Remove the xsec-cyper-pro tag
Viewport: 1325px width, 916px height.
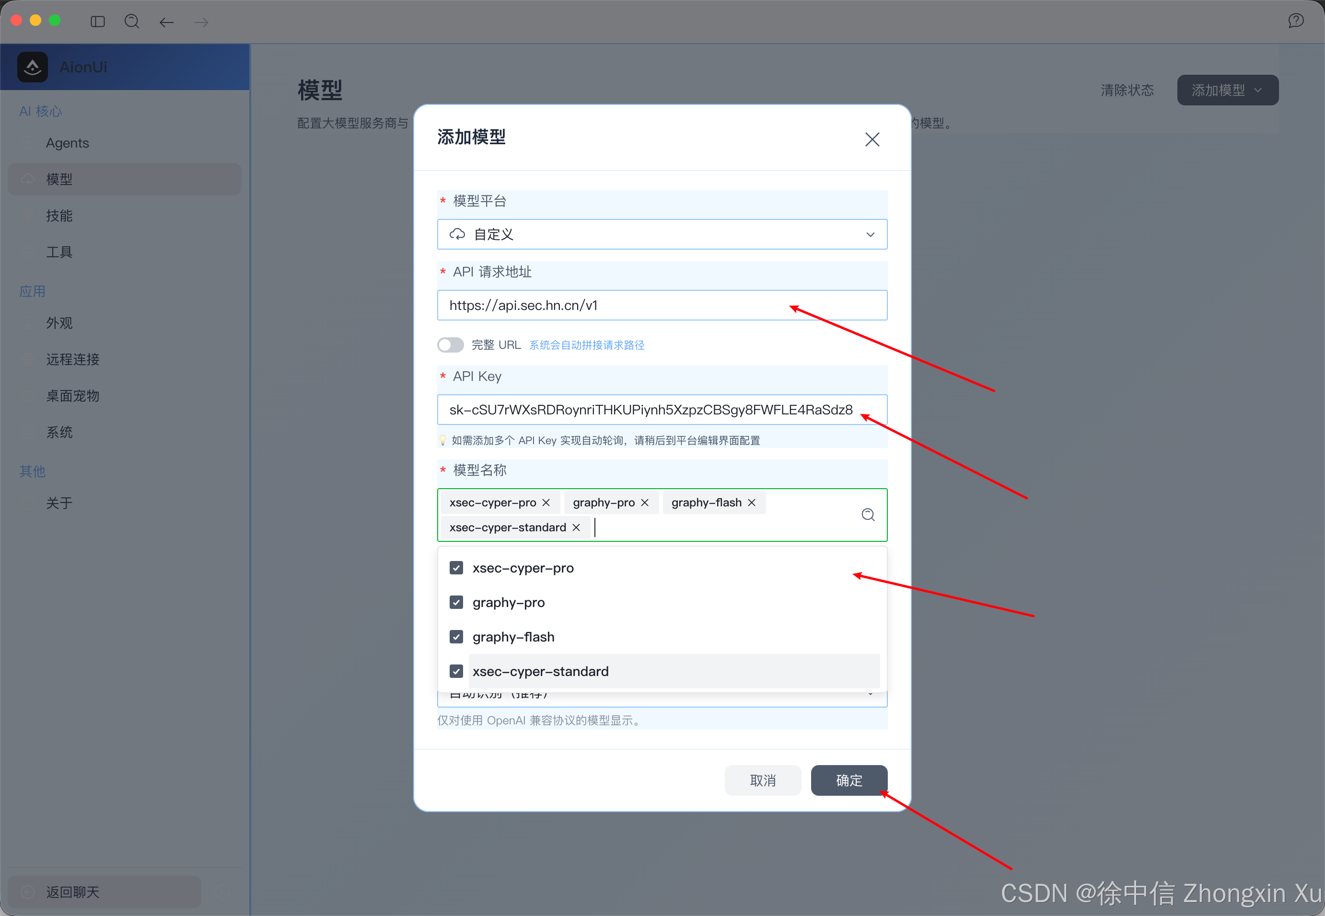(x=546, y=503)
